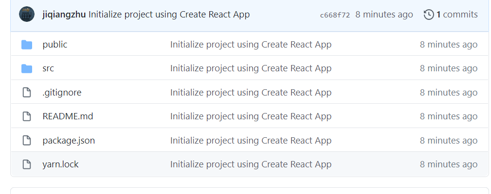Click the .gitignore file icon
Viewport: 491px width, 194px height.
click(x=27, y=92)
